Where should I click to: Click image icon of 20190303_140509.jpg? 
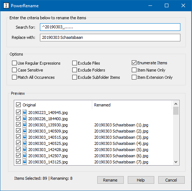tap(25, 131)
